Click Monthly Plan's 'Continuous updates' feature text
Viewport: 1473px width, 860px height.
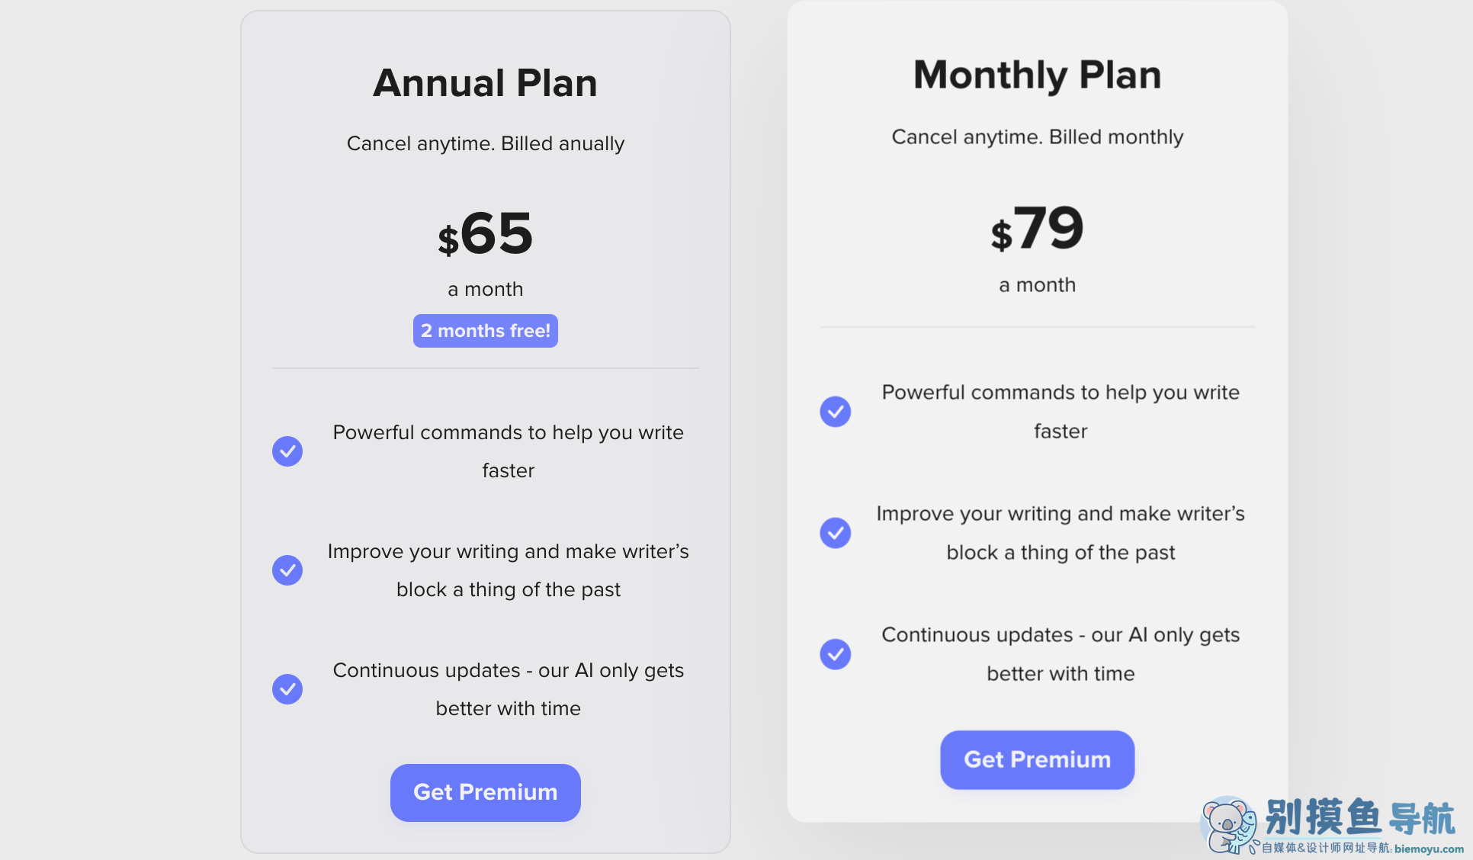pyautogui.click(x=1061, y=654)
